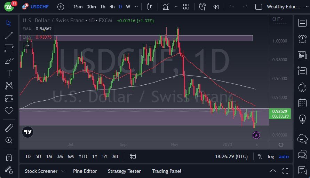
Task: Select the Trend Line drawing tool
Action: coord(9,35)
